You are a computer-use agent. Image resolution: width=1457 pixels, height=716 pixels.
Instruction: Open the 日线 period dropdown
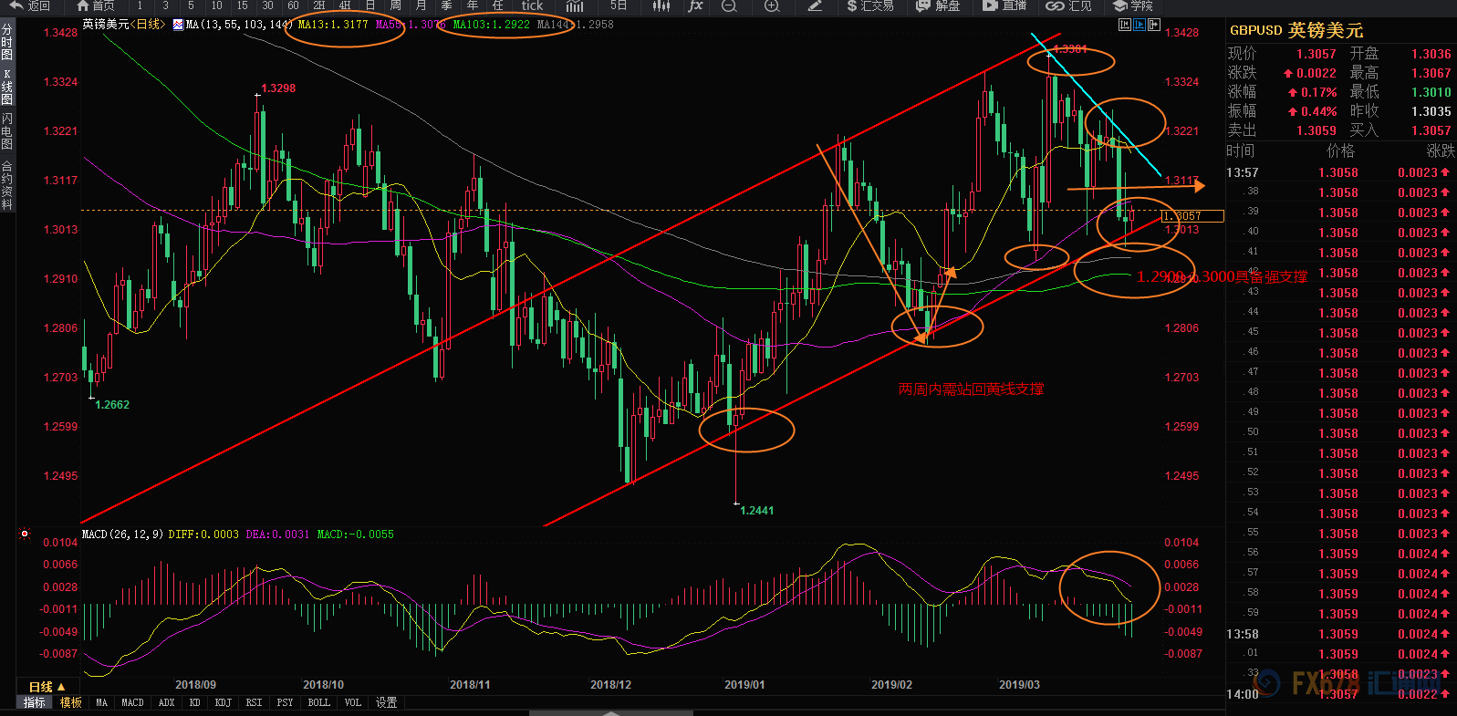(47, 687)
